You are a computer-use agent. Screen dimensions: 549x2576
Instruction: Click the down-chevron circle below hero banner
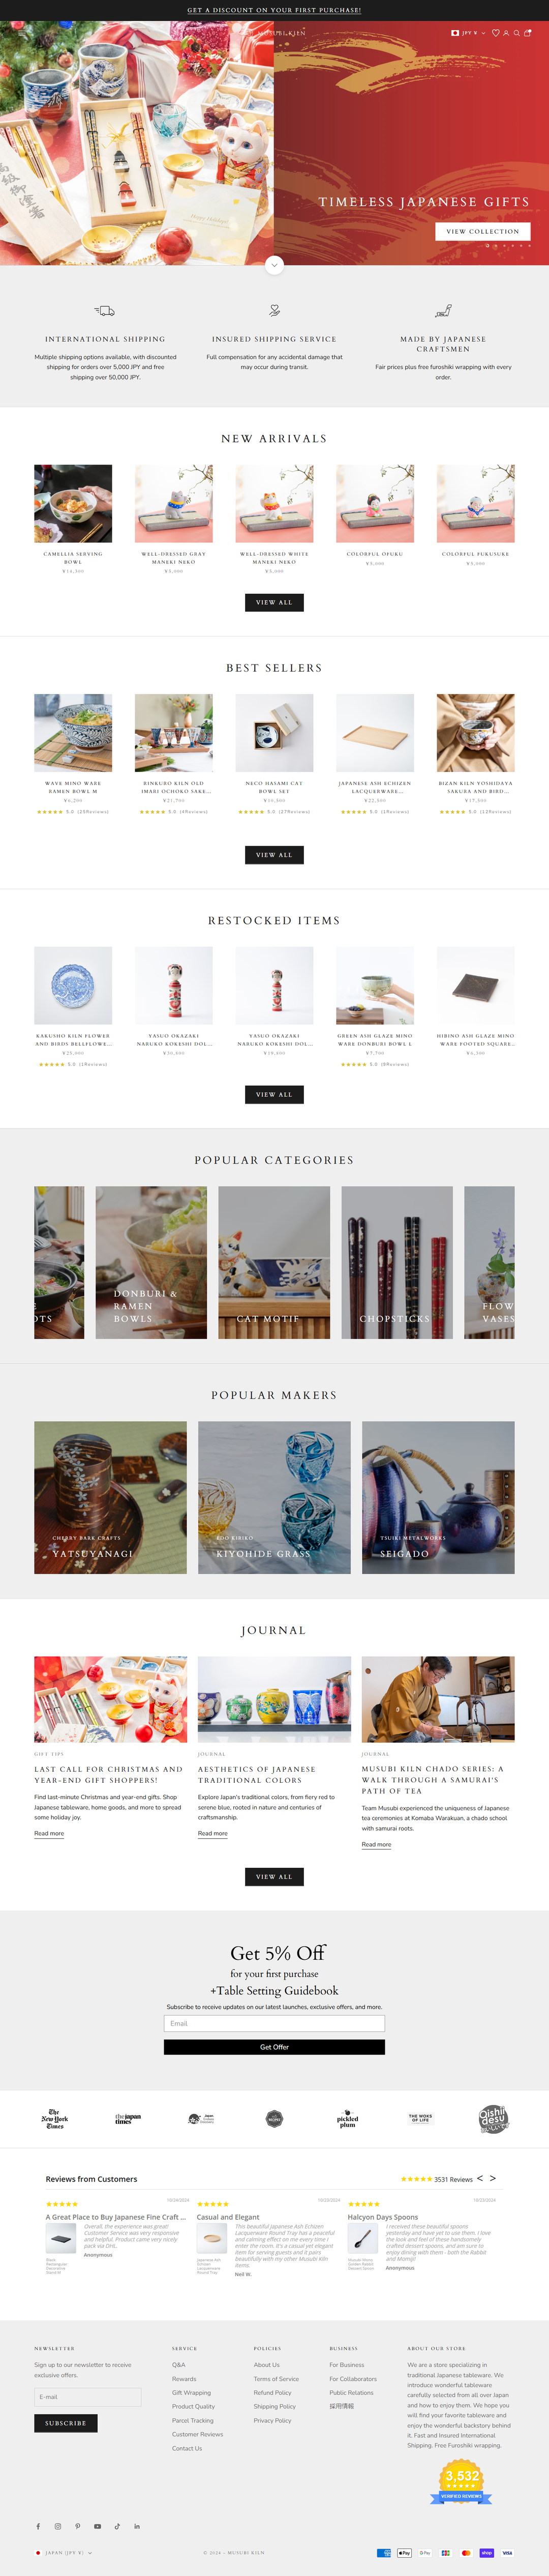pos(274,265)
